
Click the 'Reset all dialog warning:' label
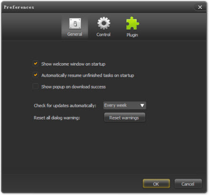coord(57,118)
